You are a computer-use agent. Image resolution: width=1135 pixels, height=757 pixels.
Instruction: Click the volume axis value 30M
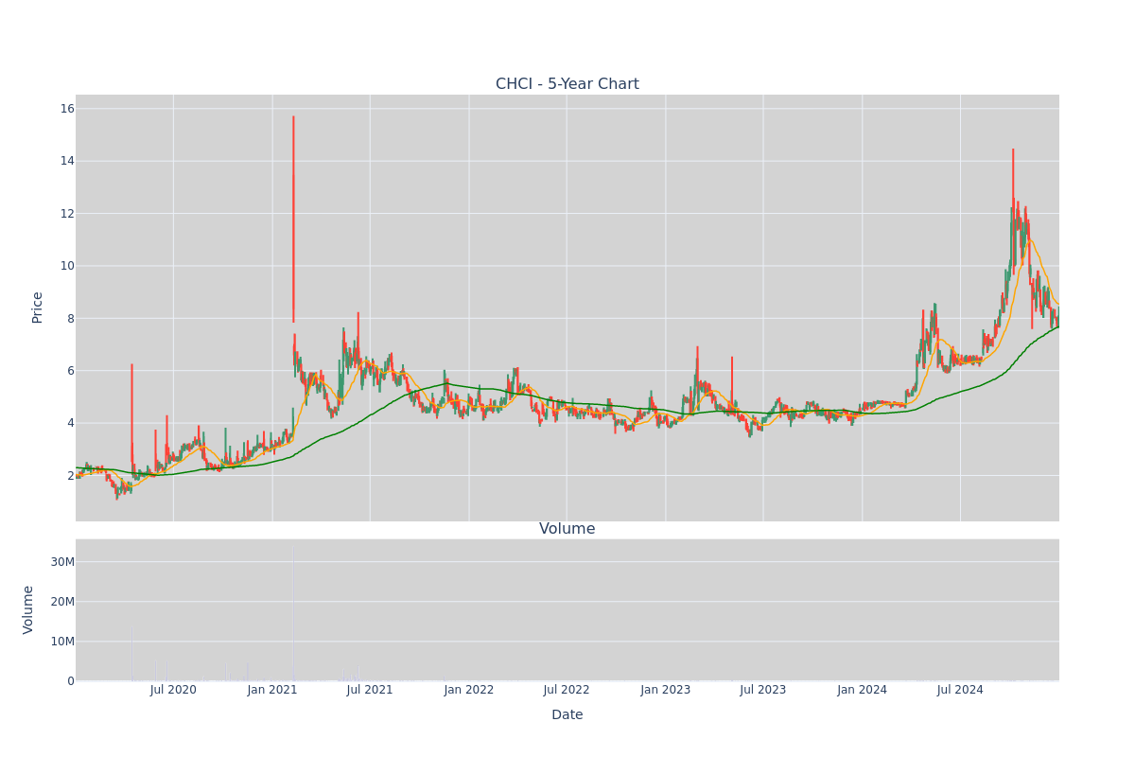pos(62,562)
